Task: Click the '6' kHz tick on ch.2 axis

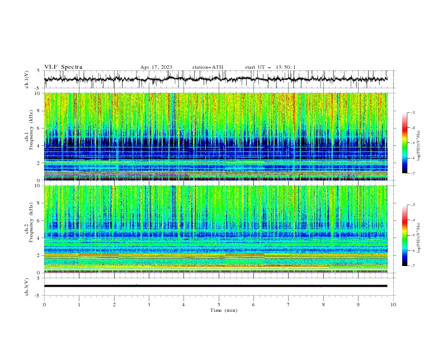Action: pyautogui.click(x=39, y=221)
